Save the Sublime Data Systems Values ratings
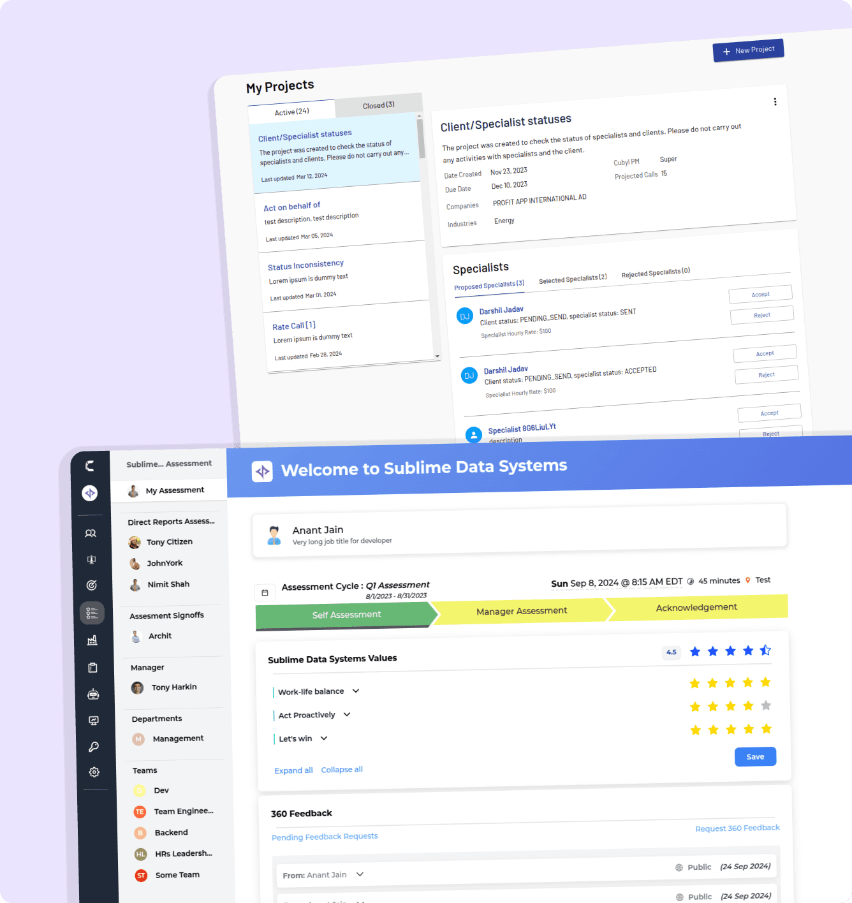 coord(755,756)
